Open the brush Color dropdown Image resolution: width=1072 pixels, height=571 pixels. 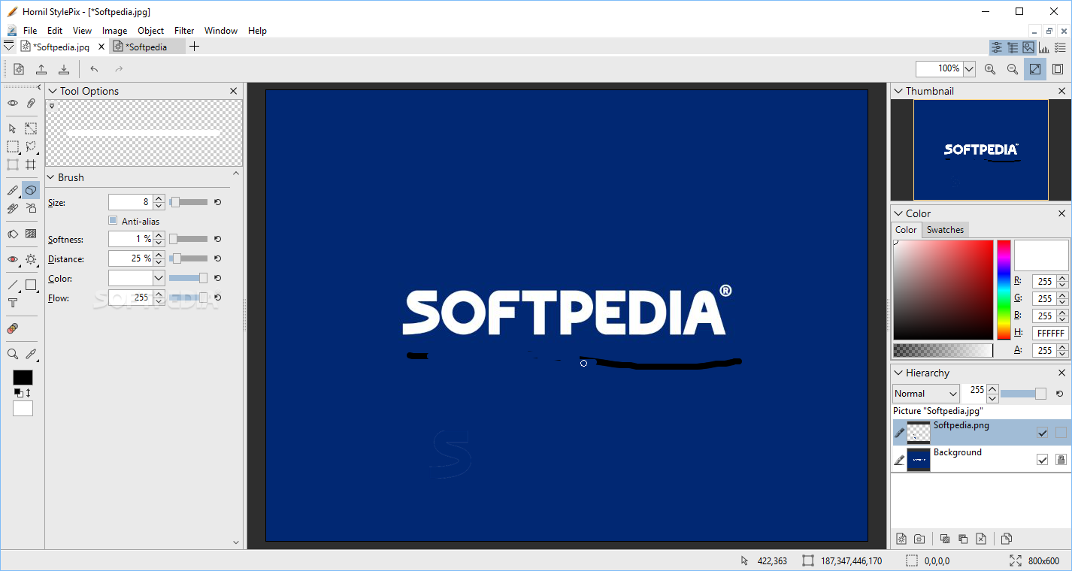[159, 279]
